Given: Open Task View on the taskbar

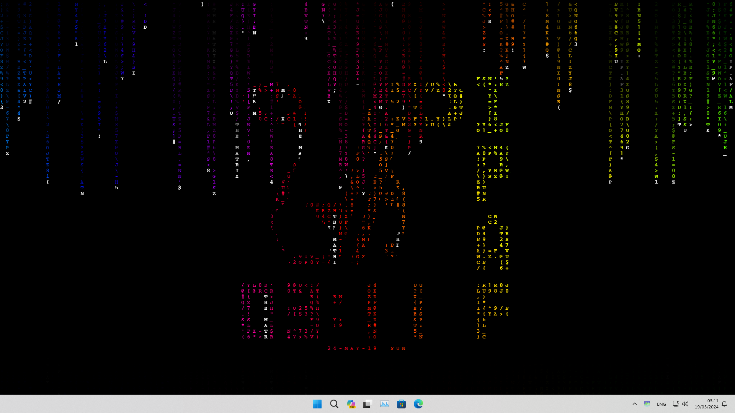Looking at the screenshot, I should click(x=367, y=404).
